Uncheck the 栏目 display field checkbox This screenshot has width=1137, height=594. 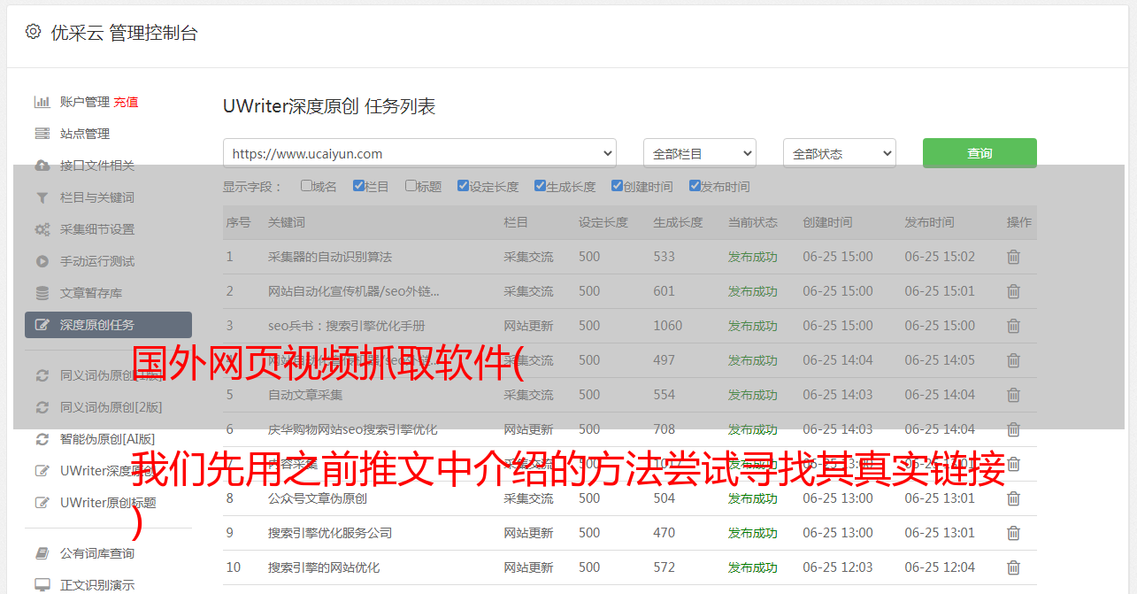358,186
